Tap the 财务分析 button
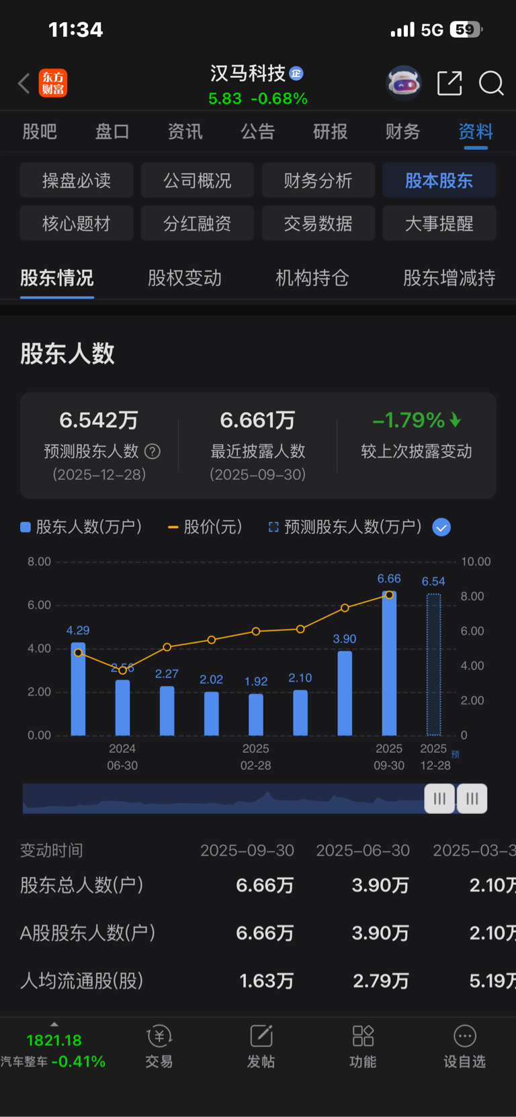The image size is (516, 1117). 318,180
